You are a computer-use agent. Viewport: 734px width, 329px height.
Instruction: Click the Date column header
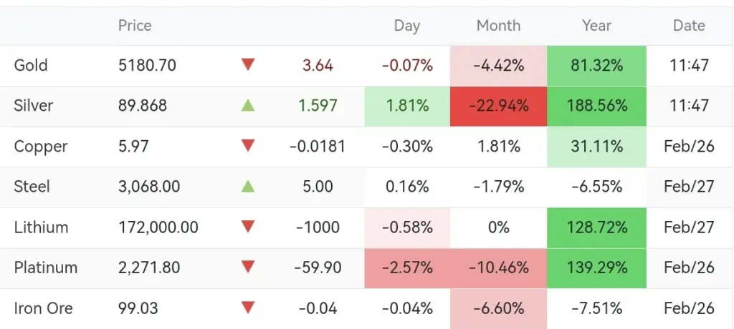tap(689, 26)
